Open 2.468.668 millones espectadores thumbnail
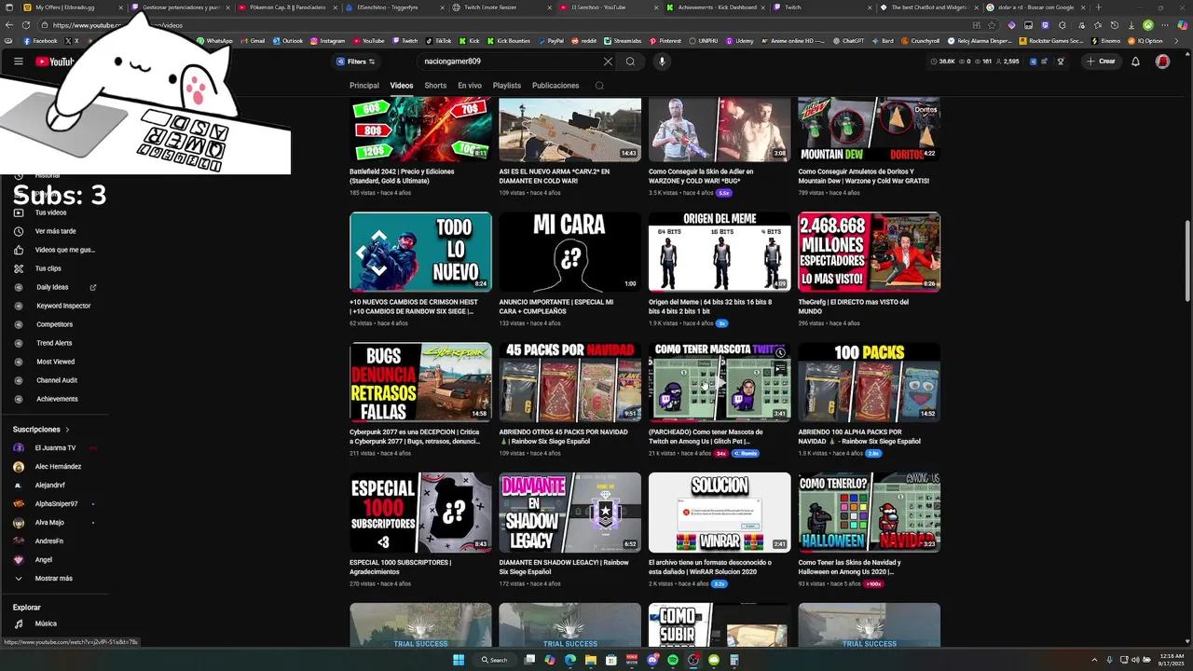The image size is (1193, 671). pyautogui.click(x=869, y=252)
